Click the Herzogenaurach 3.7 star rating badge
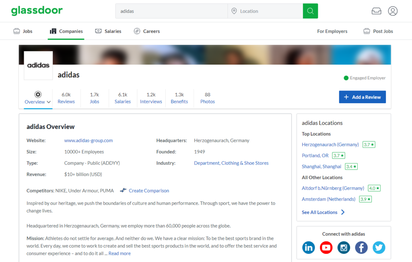412x262 pixels. click(x=369, y=144)
